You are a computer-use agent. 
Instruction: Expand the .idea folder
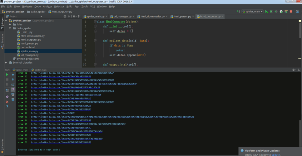tap(10, 24)
